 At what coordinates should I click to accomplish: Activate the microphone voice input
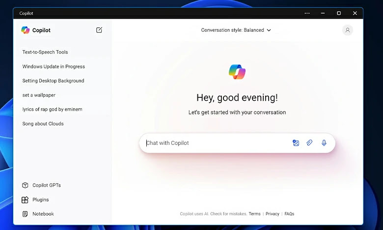(324, 143)
